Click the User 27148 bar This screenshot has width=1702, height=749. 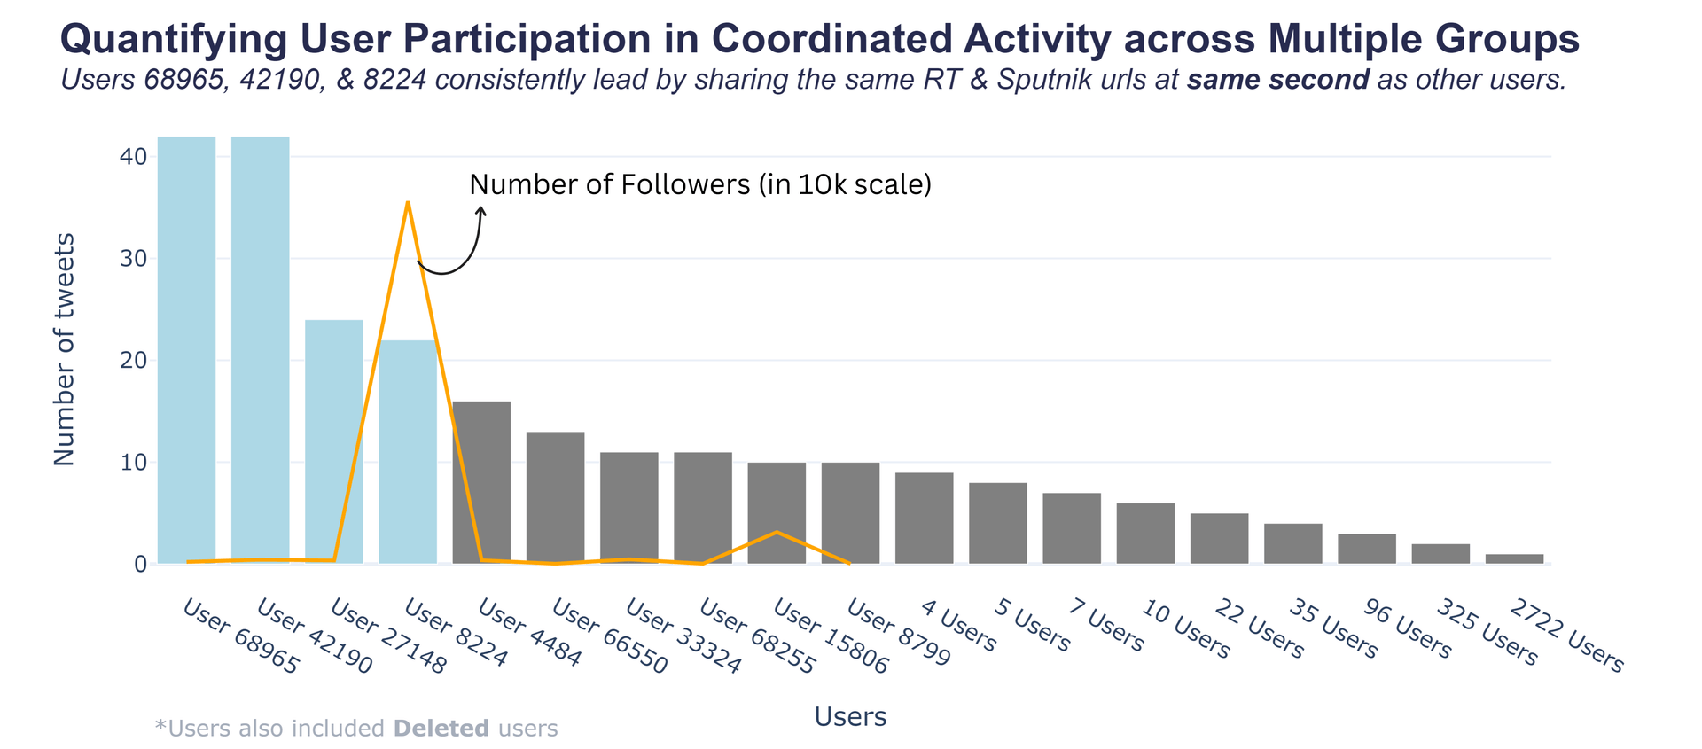(333, 441)
